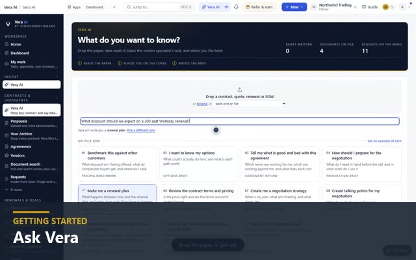416x260 pixels.
Task: Click the Vera logo in sidebar header
Action: coord(8,24)
